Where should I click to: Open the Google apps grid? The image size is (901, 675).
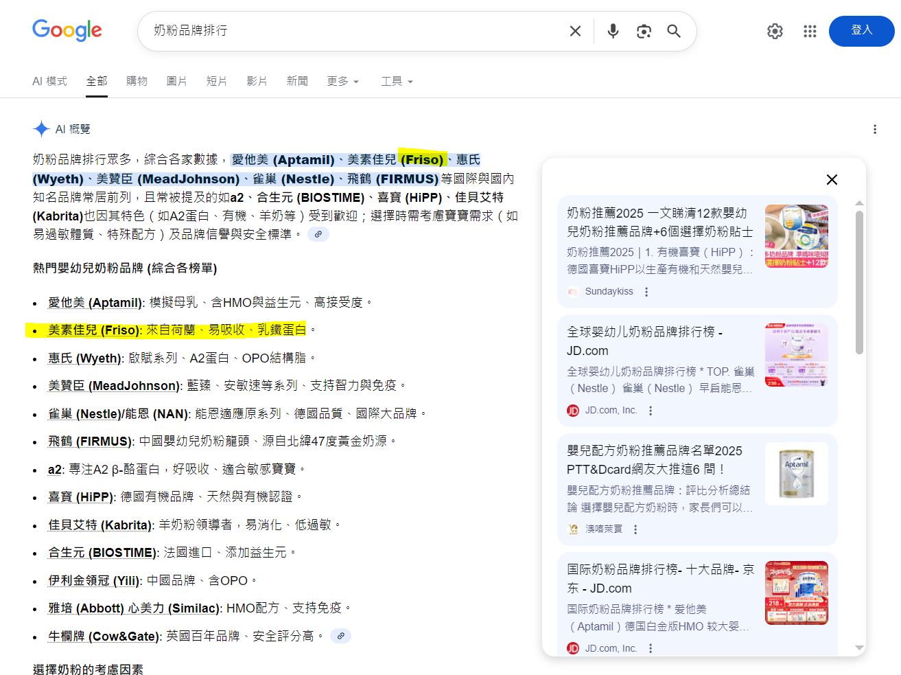tap(810, 31)
